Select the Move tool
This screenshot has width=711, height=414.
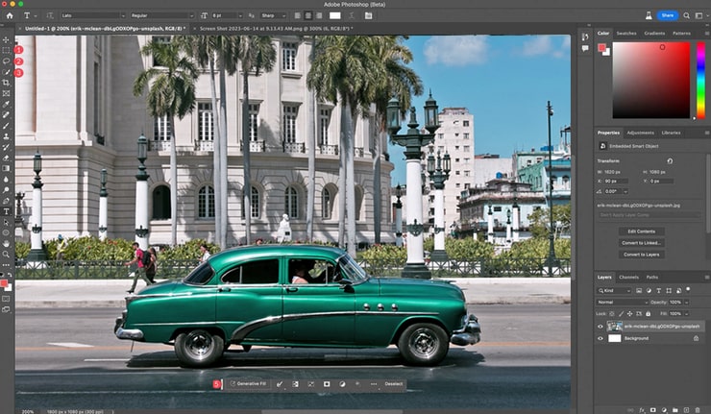6,39
